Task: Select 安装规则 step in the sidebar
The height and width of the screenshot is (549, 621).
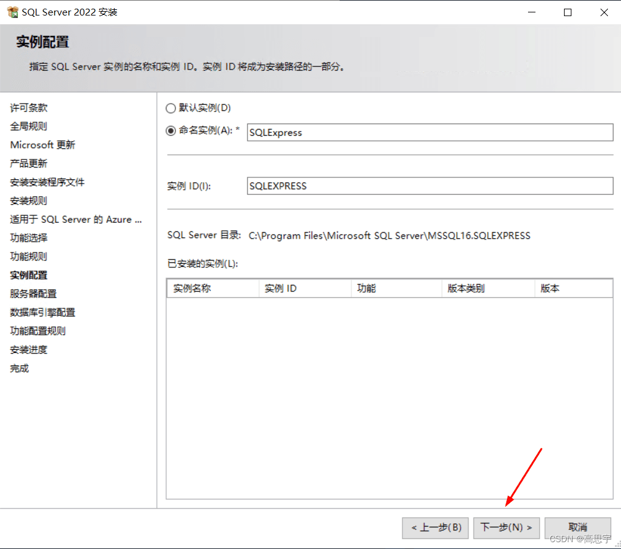Action: 29,201
